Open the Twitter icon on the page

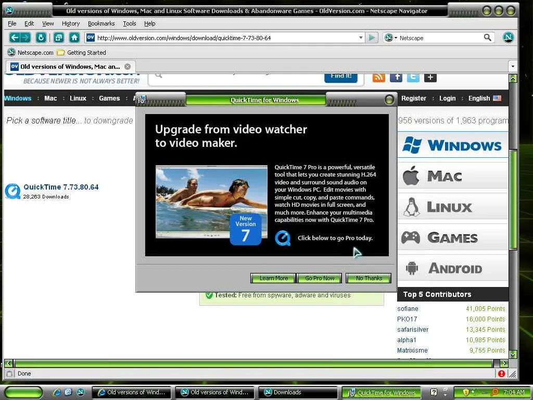tap(413, 77)
